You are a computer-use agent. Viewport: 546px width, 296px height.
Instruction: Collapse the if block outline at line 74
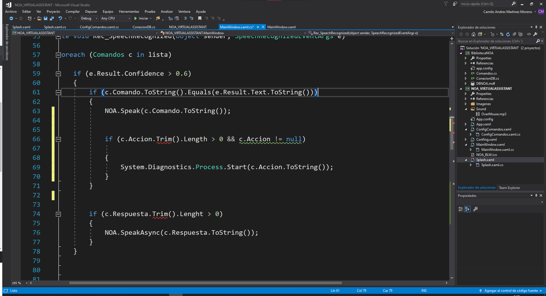point(58,214)
